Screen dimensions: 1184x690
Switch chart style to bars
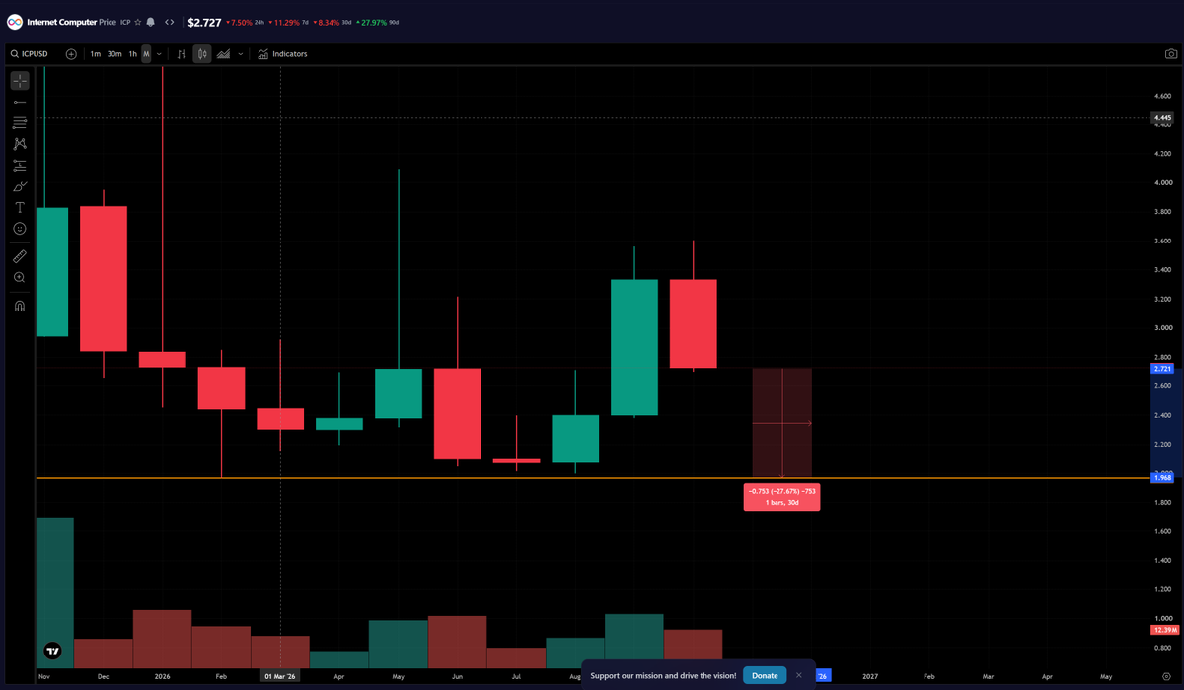182,54
